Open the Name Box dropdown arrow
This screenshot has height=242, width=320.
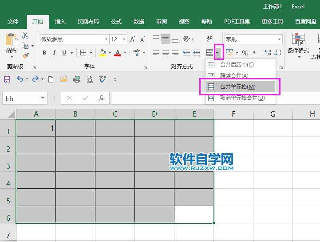[43, 98]
